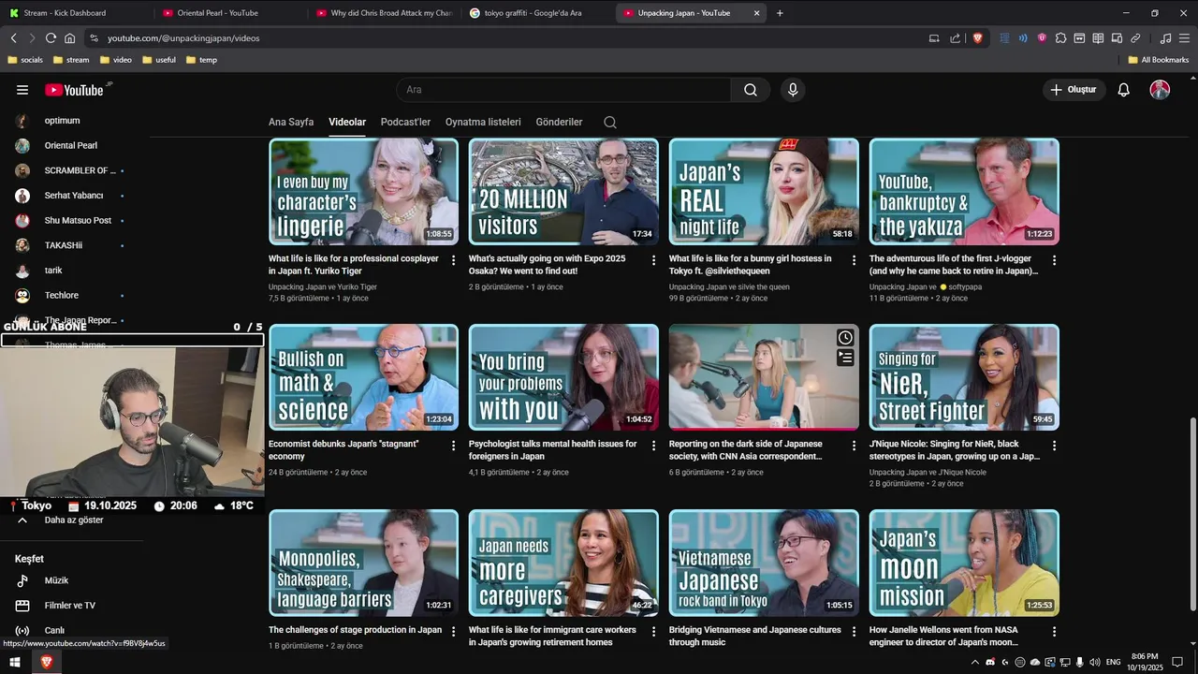Open browser home page button
This screenshot has height=674, width=1198.
[69, 38]
